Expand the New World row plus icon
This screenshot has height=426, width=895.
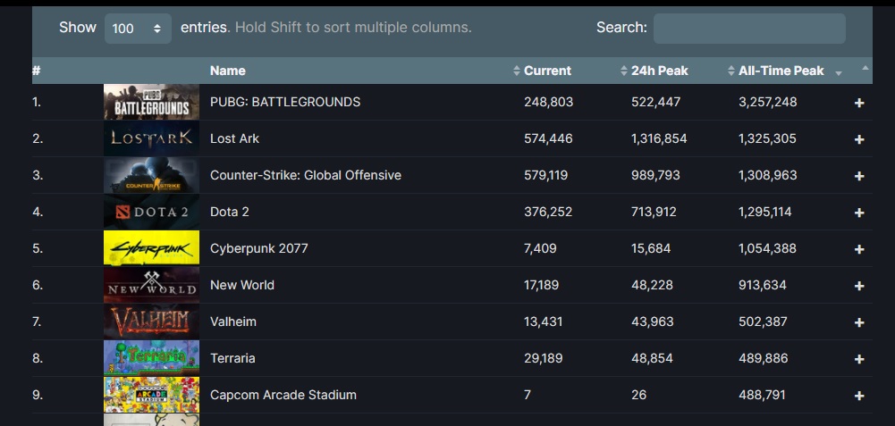pyautogui.click(x=859, y=286)
